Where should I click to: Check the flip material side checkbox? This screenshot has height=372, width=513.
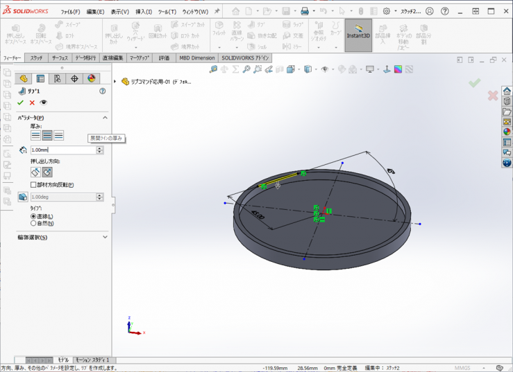pos(33,185)
